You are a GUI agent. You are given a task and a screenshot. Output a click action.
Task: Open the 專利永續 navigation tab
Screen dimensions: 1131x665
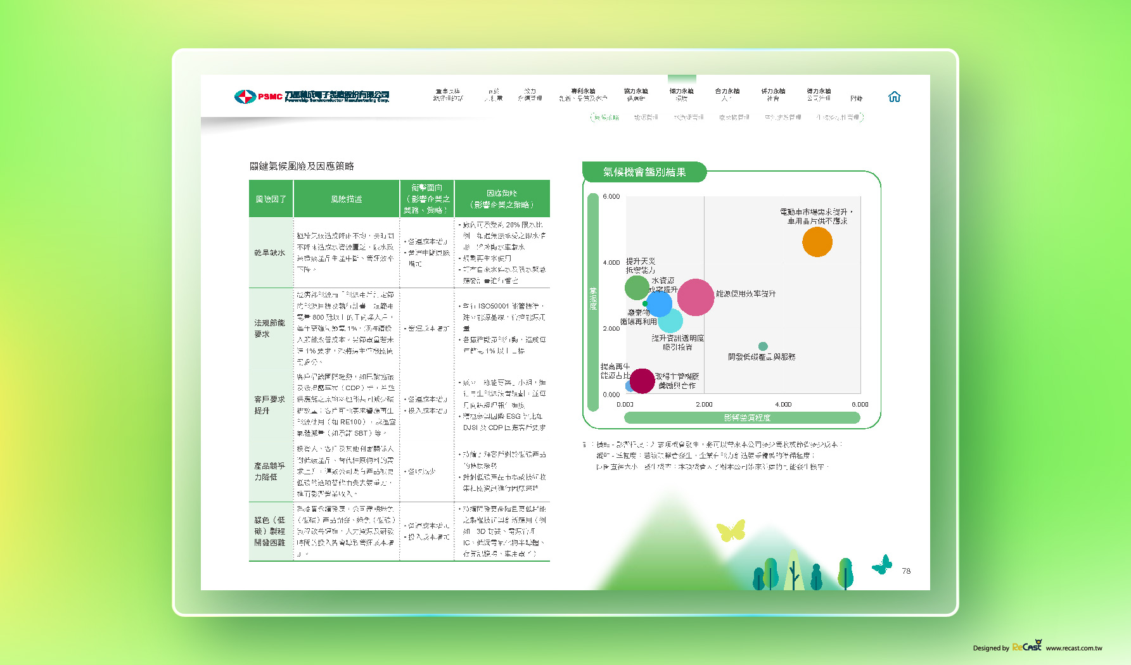pos(583,94)
